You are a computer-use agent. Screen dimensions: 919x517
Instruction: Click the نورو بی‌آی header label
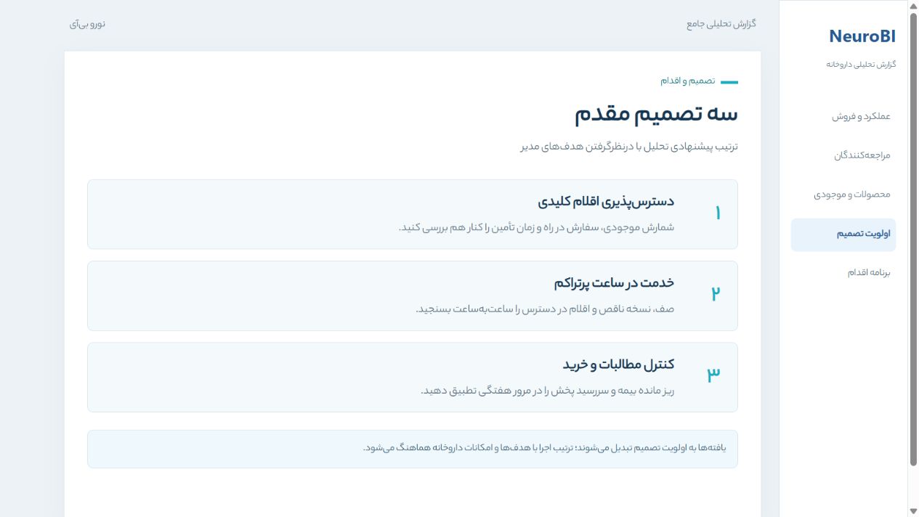(x=88, y=24)
